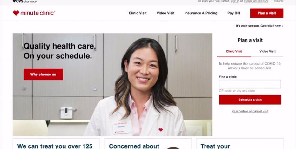Open Insurance & Pricing menu
Screen dimensions: 296x149
(201, 13)
